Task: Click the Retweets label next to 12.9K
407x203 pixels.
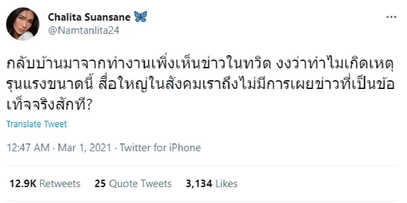Action: (60, 183)
